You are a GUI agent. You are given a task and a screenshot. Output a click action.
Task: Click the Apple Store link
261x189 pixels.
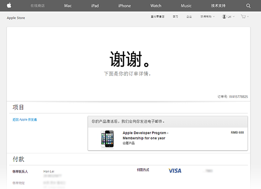(x=16, y=18)
